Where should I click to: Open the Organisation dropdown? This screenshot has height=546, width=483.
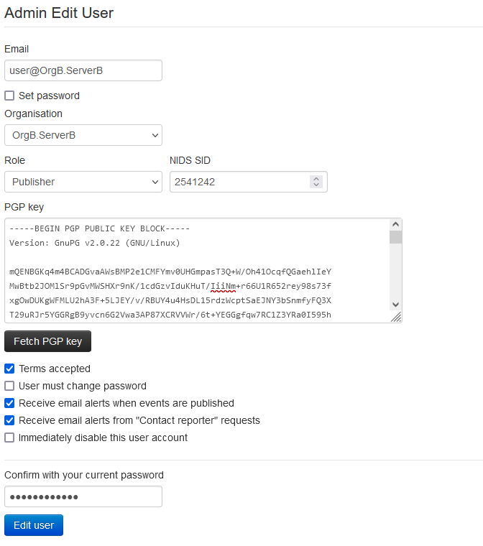click(x=83, y=135)
